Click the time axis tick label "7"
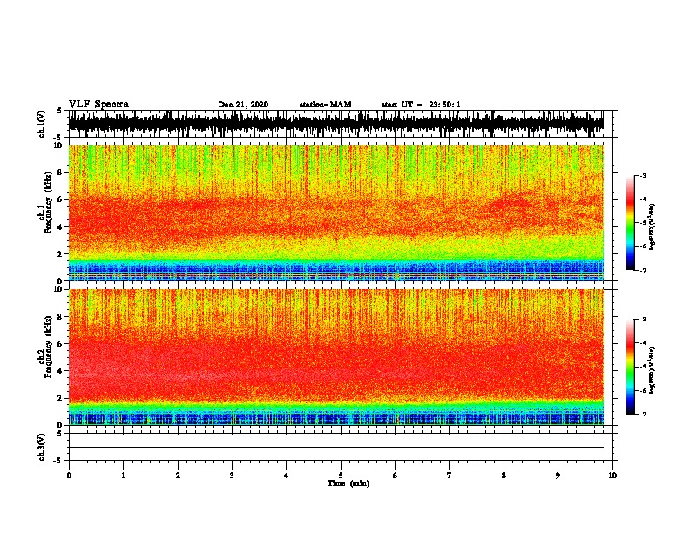Image resolution: width=690 pixels, height=533 pixels. 450,476
